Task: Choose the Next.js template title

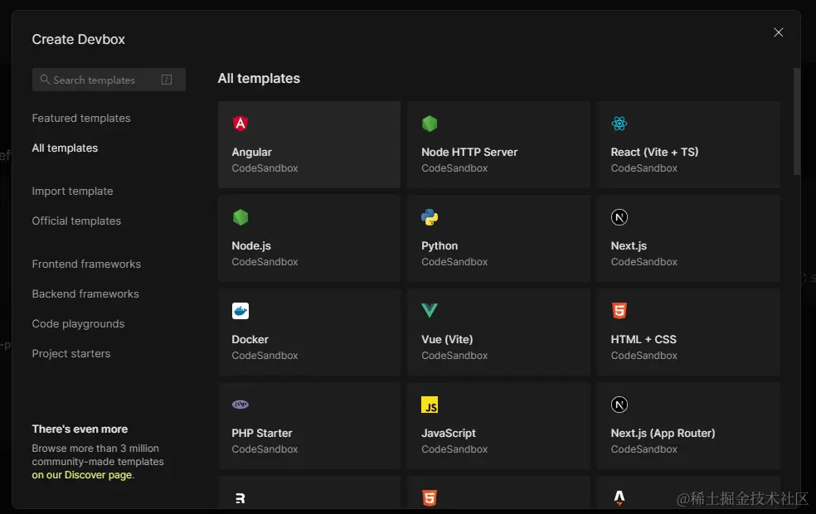Action: pyautogui.click(x=629, y=245)
